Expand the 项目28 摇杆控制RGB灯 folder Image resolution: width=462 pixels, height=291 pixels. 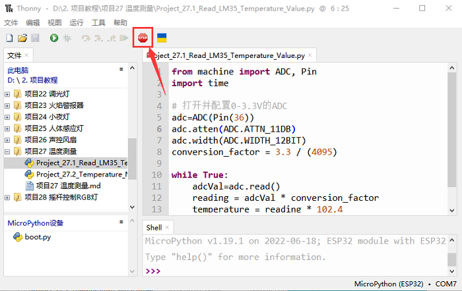click(8, 198)
